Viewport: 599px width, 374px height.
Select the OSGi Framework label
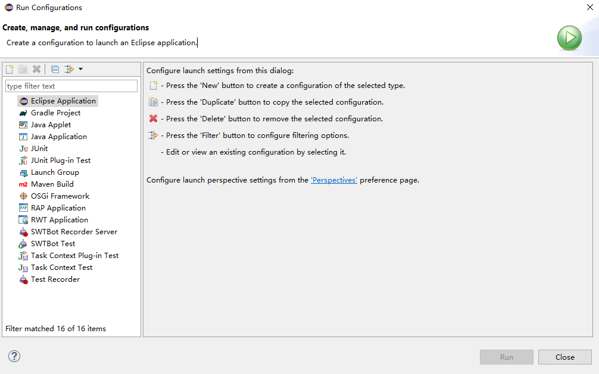click(60, 196)
